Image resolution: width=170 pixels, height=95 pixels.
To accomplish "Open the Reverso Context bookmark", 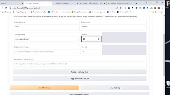I will click(x=38, y=12).
